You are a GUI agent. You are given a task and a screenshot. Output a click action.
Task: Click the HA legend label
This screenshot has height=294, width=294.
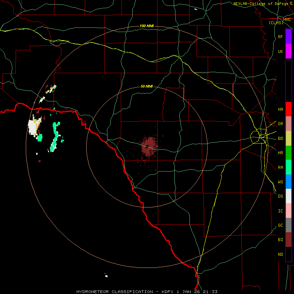pos(280,109)
